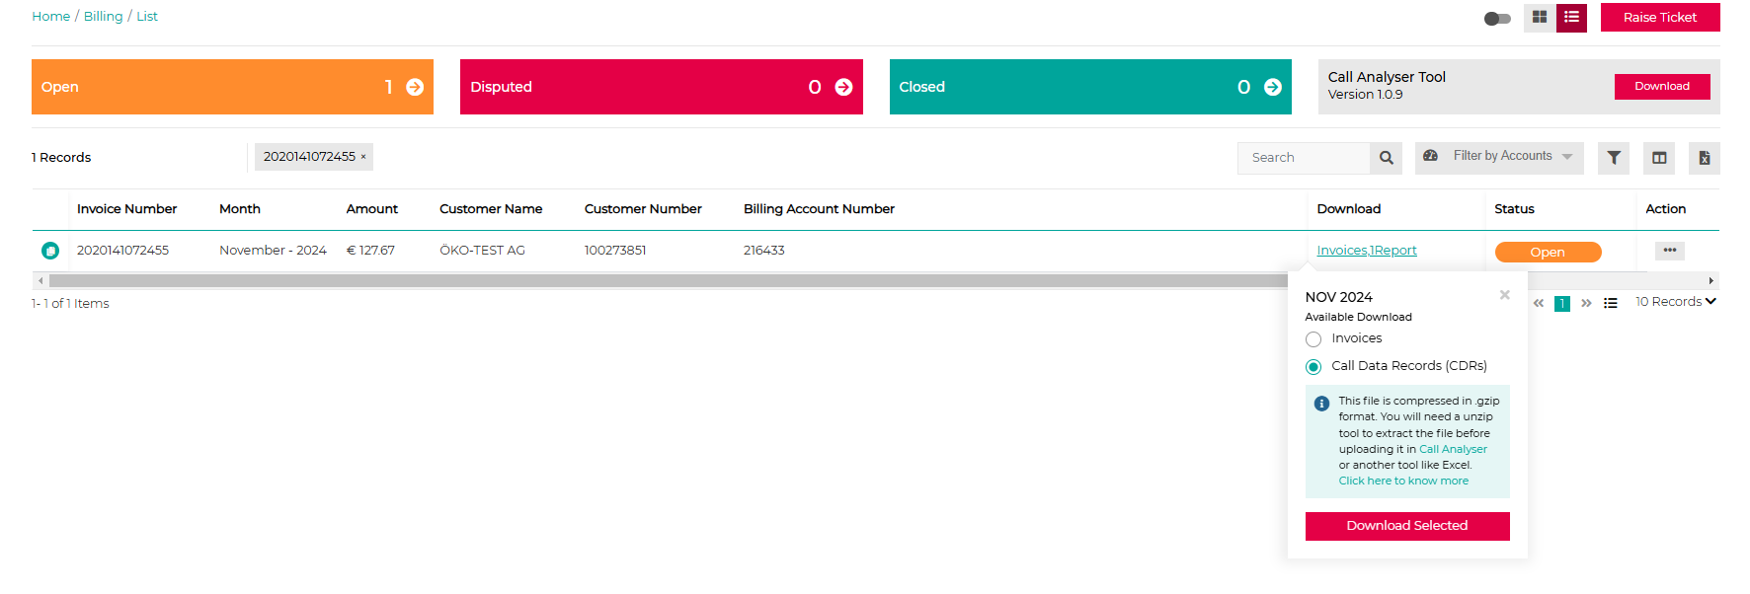Go to previous pages double-chevron icon
Screen dimensions: 1750x594
coord(1539,304)
